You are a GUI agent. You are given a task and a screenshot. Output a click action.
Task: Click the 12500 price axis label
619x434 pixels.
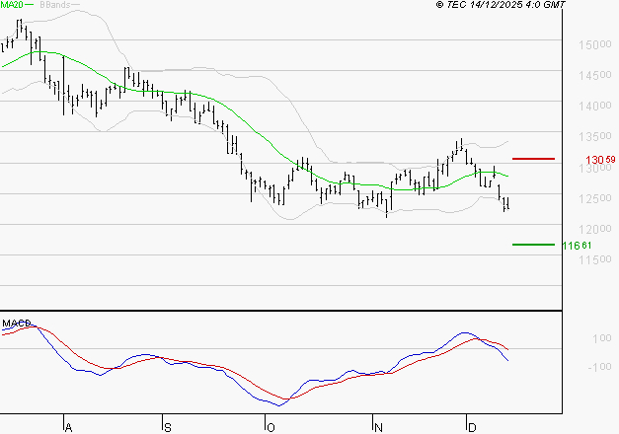[595, 198]
